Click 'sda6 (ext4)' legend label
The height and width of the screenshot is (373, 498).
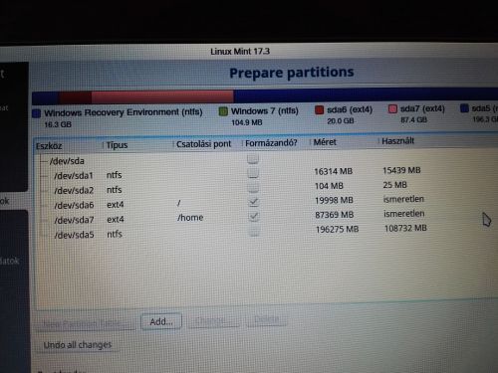tap(350, 109)
